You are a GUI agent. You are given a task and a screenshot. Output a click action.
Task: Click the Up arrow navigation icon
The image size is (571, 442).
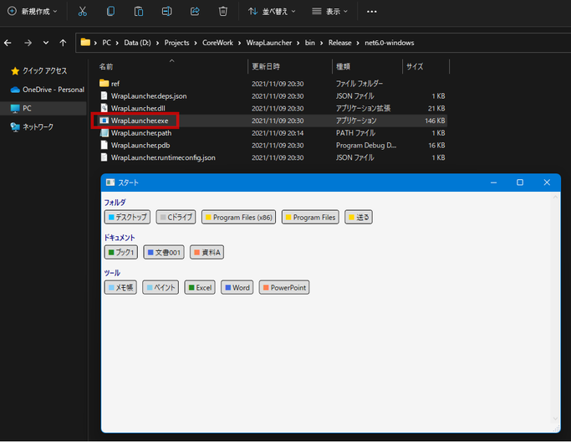point(63,43)
